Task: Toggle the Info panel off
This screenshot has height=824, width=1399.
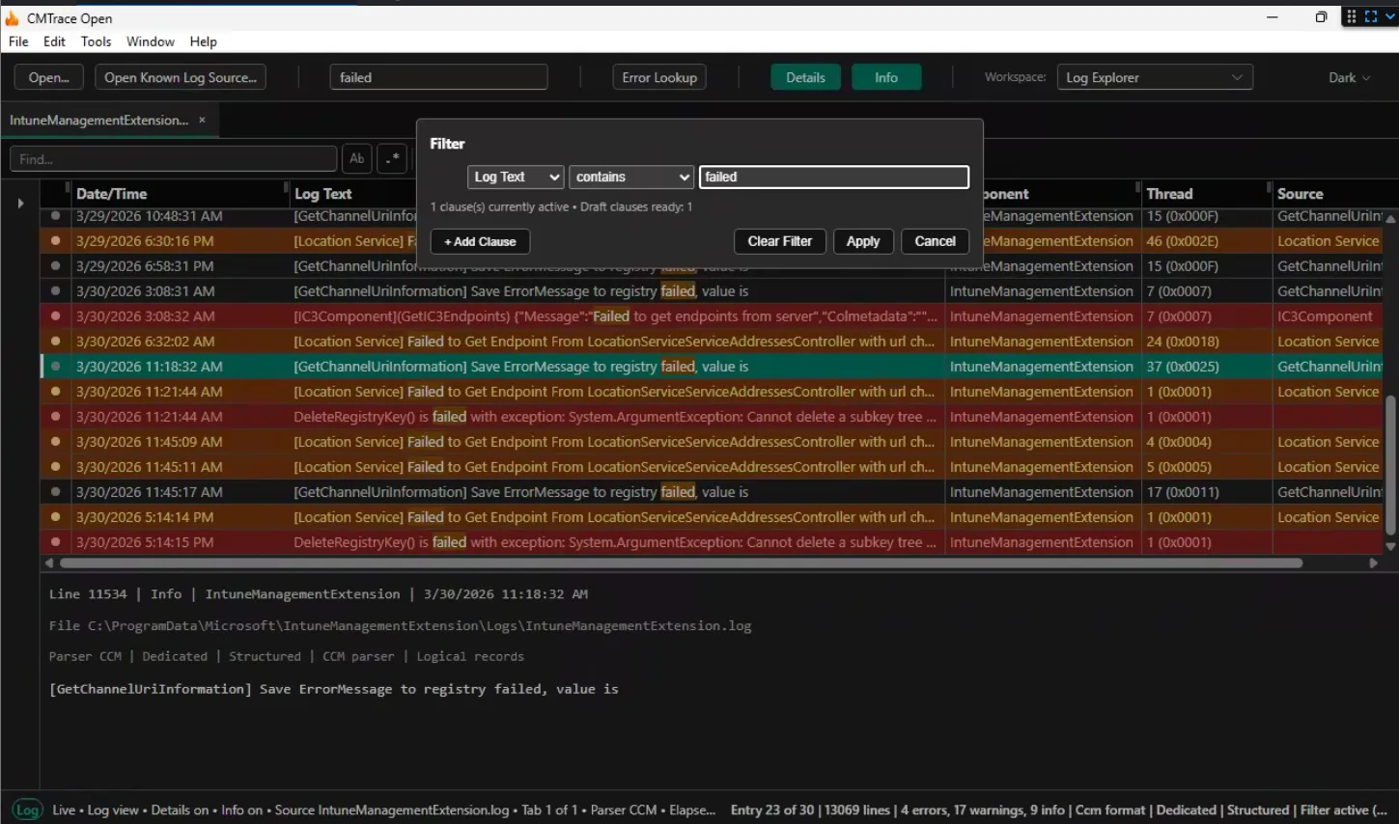Action: 886,76
